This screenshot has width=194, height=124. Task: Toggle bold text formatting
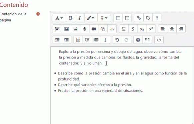pyautogui.click(x=71, y=18)
